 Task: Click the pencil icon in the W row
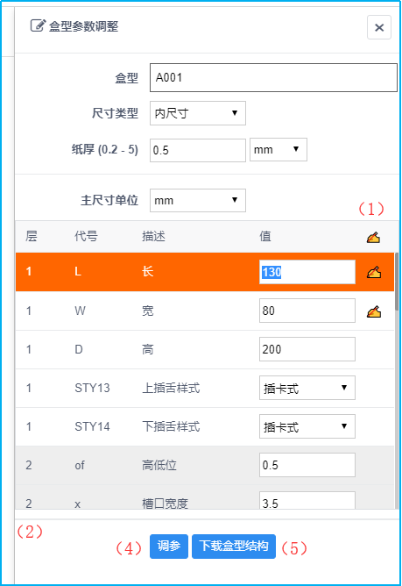tap(374, 311)
